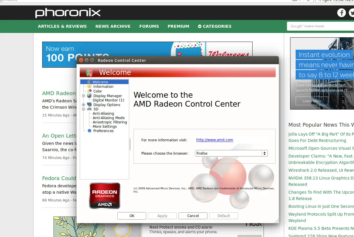Image resolution: width=354 pixels, height=237 pixels.
Task: Click the Display Manager monitor icon
Action: (89, 96)
